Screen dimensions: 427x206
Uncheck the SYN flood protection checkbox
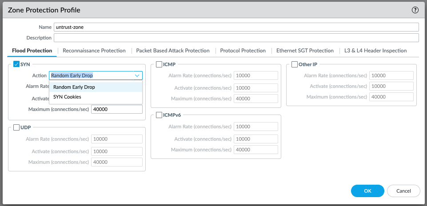16,64
